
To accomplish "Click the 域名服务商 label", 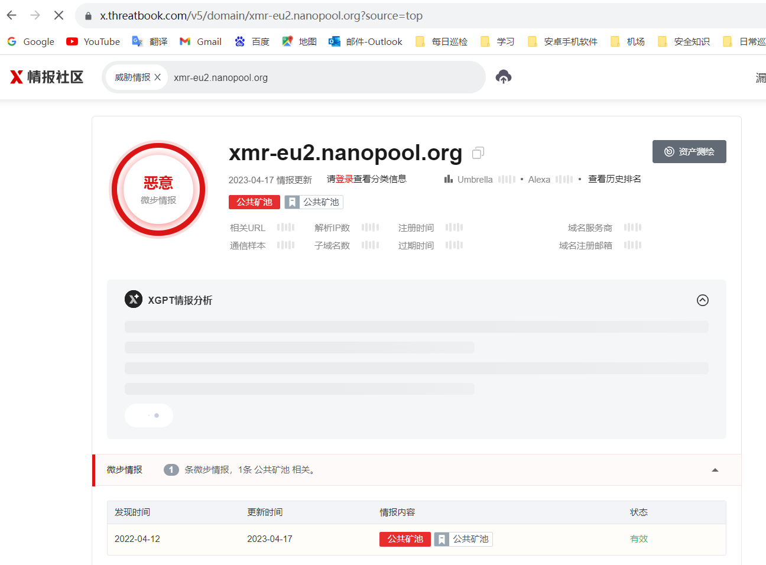I will [590, 228].
